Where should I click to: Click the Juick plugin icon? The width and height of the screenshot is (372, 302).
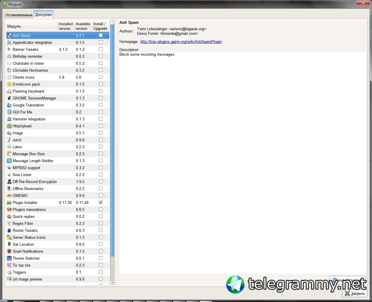tap(9, 140)
